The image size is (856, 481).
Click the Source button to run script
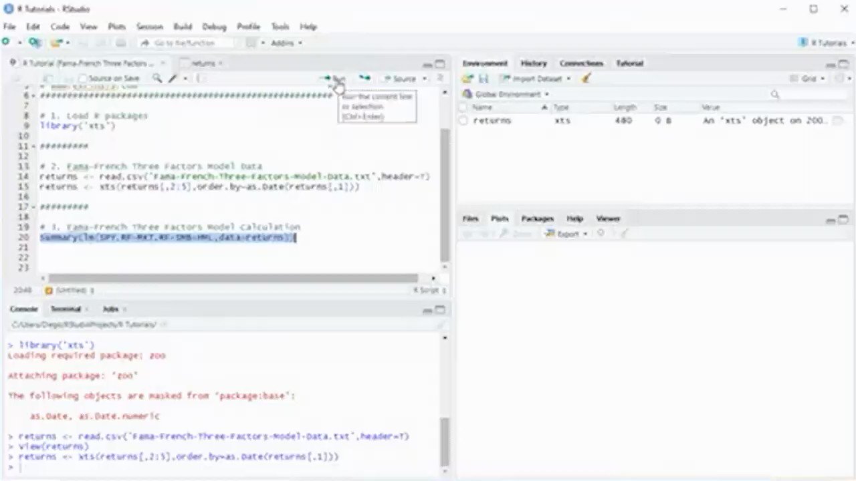[x=403, y=78]
